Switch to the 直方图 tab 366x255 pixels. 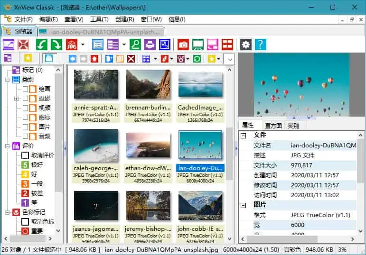273,126
